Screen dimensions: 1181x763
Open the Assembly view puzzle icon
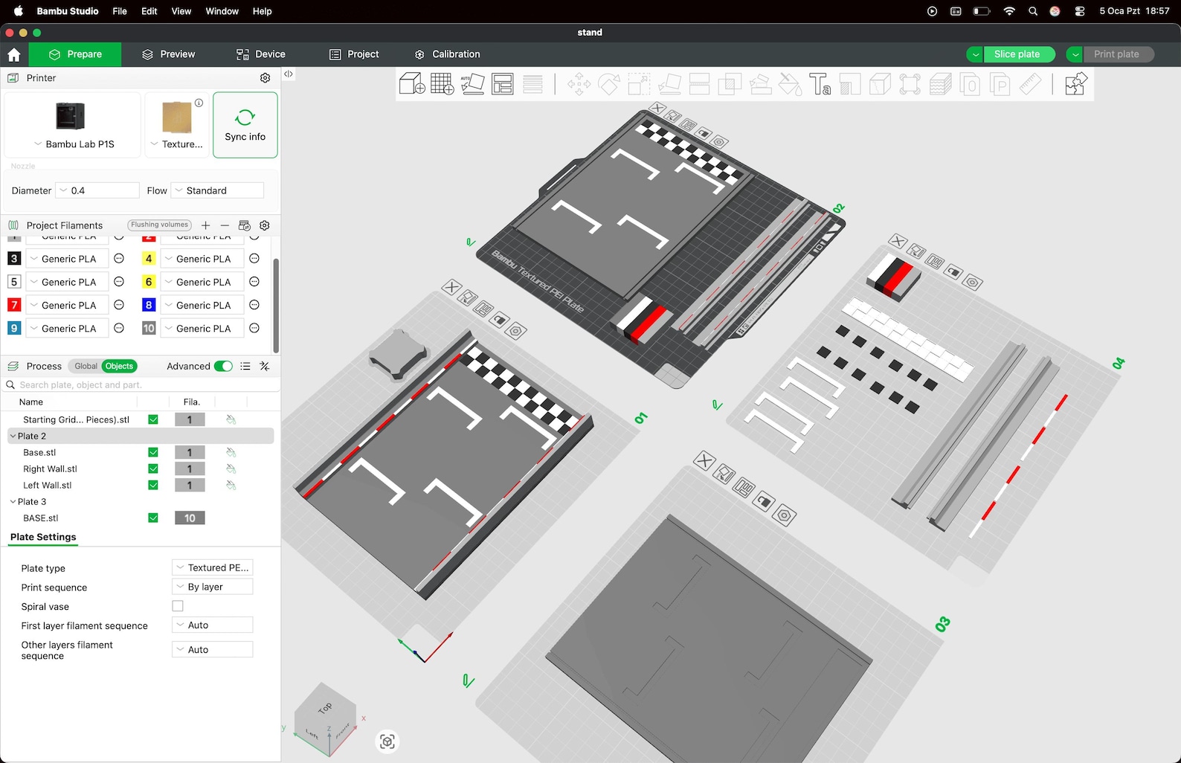click(1075, 84)
